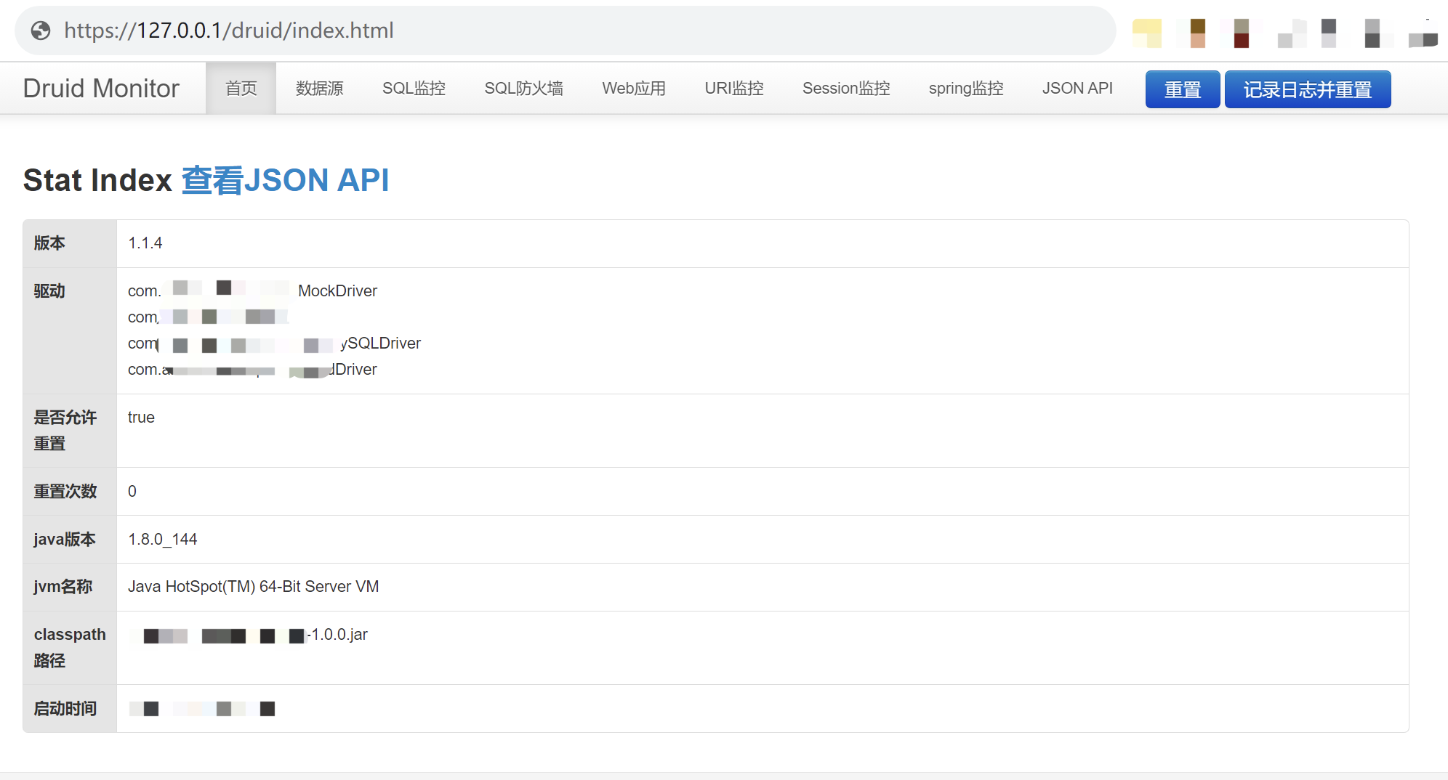Click the globe site-info icon in address bar
Screen dimensions: 1448x780
pyautogui.click(x=41, y=31)
